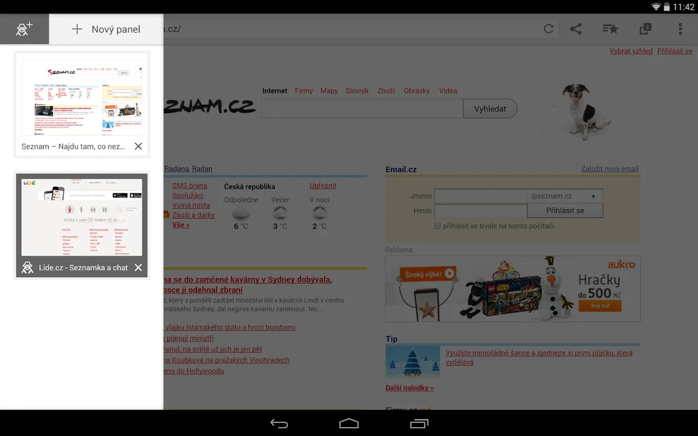The width and height of the screenshot is (698, 436).
Task: Click the Večer weather cloud icon
Action: (x=280, y=213)
